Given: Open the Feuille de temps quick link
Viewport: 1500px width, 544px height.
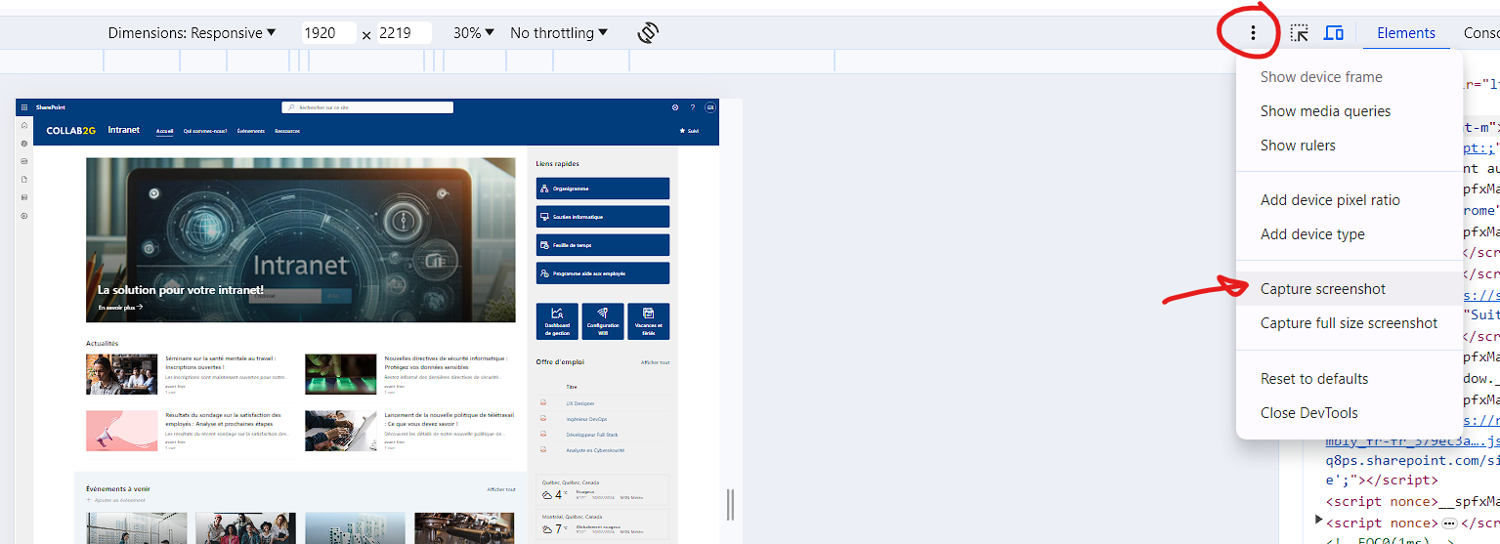Looking at the screenshot, I should (x=603, y=245).
